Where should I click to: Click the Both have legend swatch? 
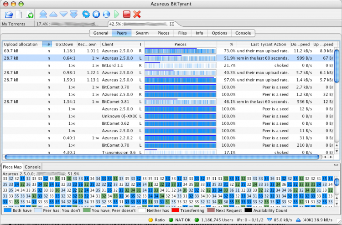pos(7,210)
